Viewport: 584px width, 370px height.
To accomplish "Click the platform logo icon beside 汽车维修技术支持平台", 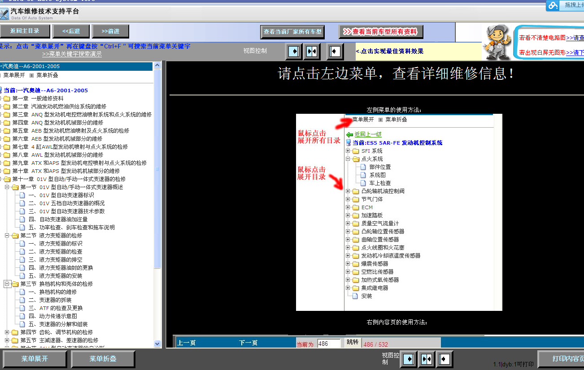I will click(4, 14).
